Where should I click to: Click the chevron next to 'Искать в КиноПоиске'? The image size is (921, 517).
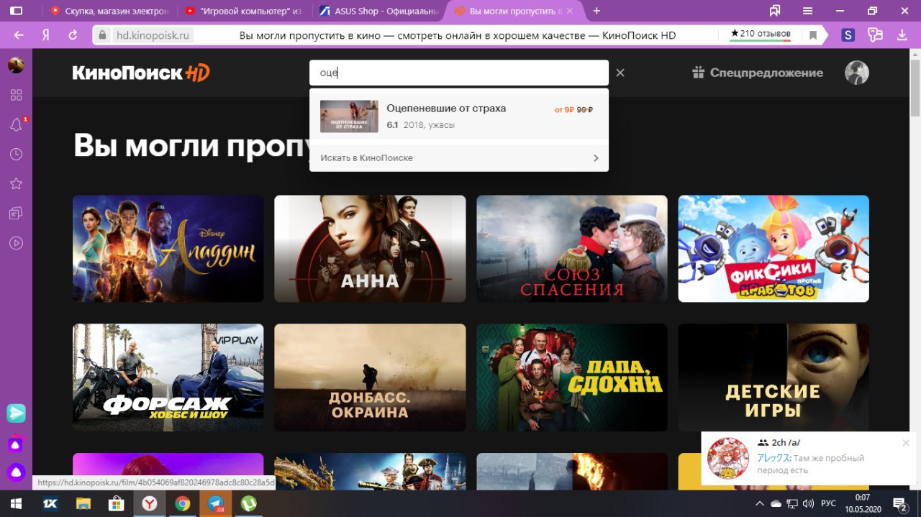point(596,158)
